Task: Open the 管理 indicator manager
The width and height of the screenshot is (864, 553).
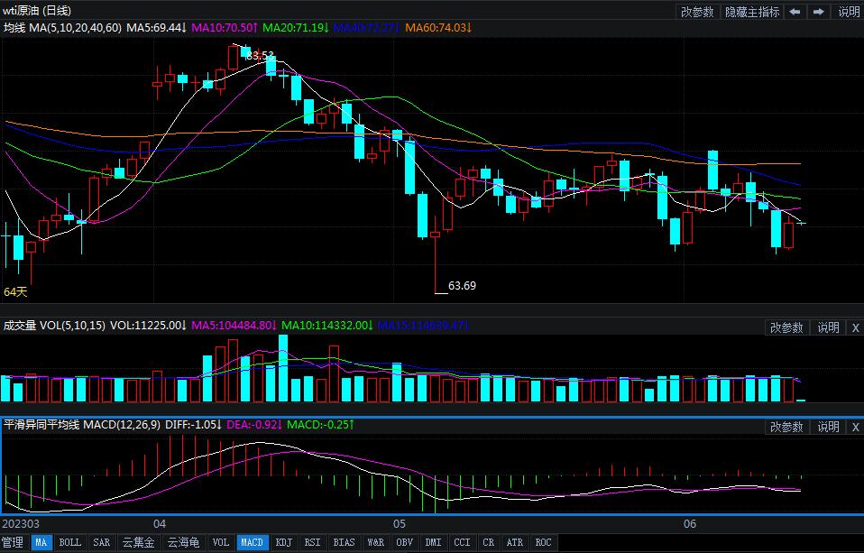Action: point(14,542)
